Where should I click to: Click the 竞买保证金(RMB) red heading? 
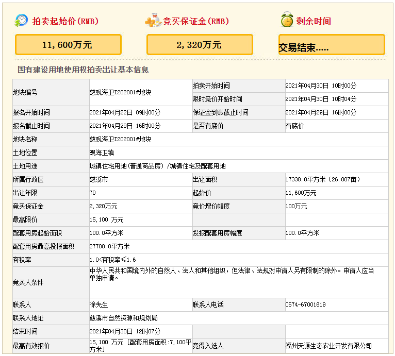coord(196,22)
